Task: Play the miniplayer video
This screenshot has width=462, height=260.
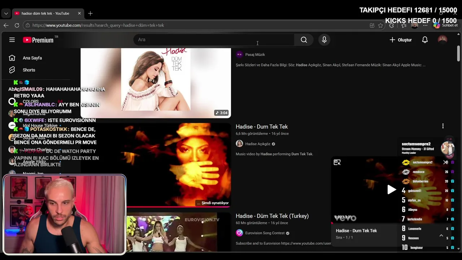Action: (x=391, y=189)
